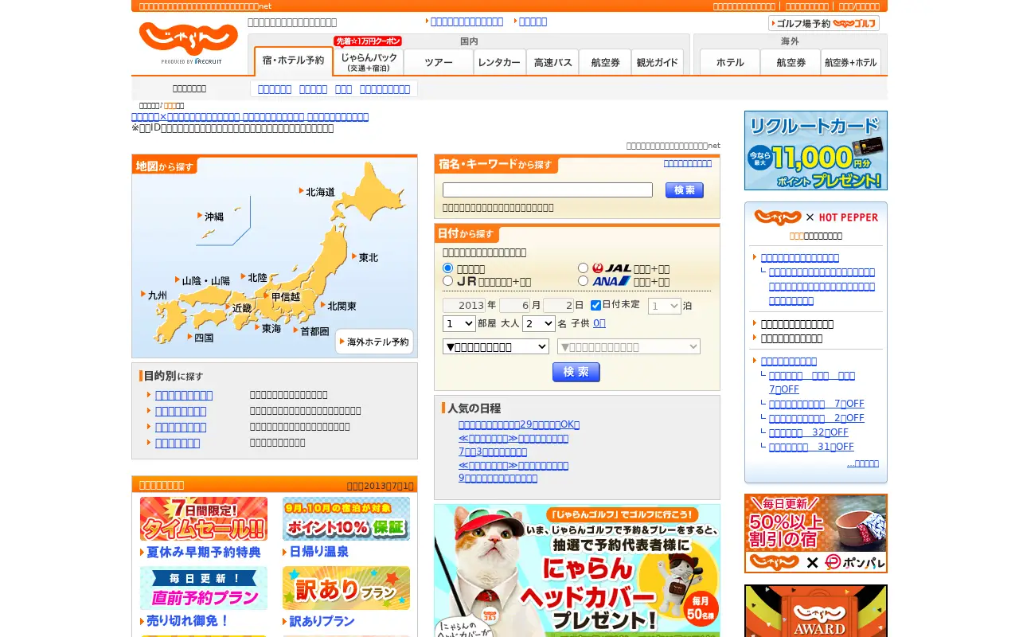Select 沖縄 region on the map
The image size is (1019, 637).
(211, 217)
